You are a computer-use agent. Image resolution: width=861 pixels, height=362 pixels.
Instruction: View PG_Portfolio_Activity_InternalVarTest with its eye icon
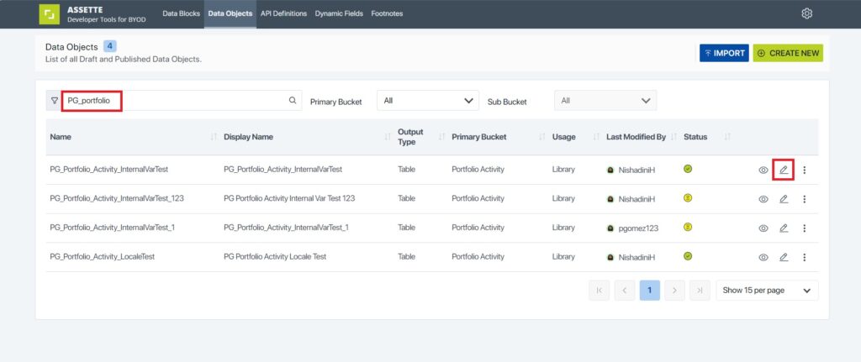click(x=763, y=170)
